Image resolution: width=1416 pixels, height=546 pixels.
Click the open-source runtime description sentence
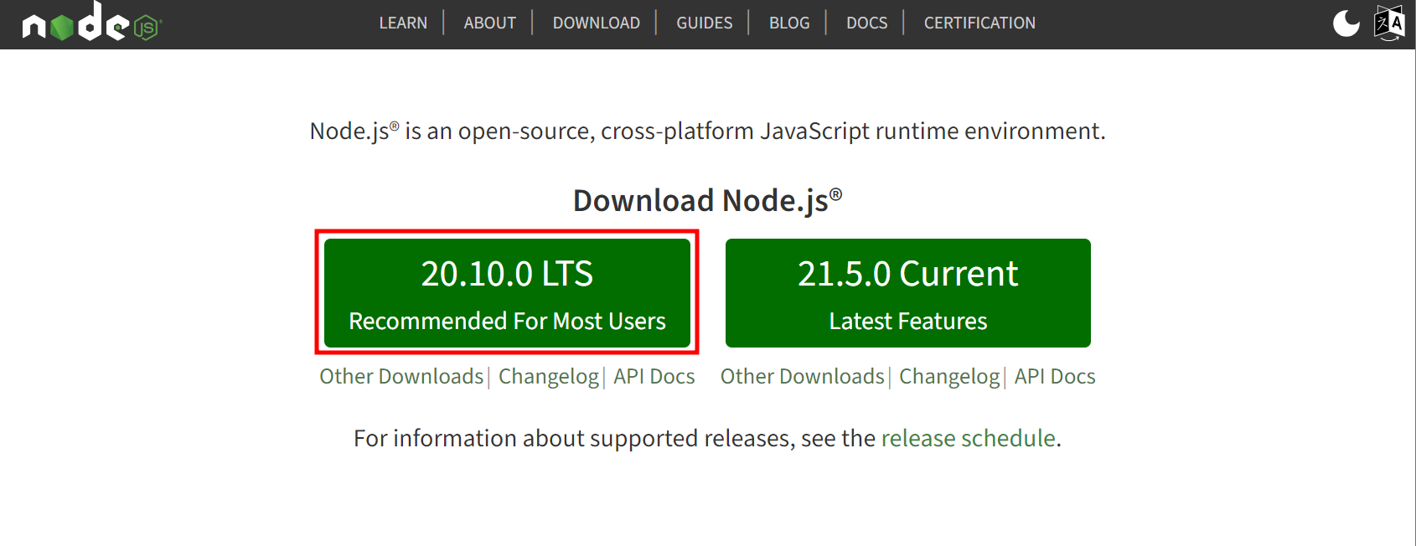[707, 131]
